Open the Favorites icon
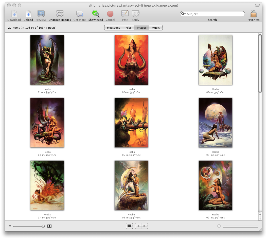Screen dimensions: 267x239 click(253, 14)
